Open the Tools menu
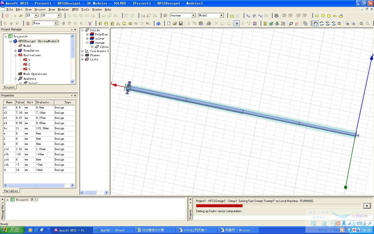The image size is (374, 234). [x=85, y=9]
